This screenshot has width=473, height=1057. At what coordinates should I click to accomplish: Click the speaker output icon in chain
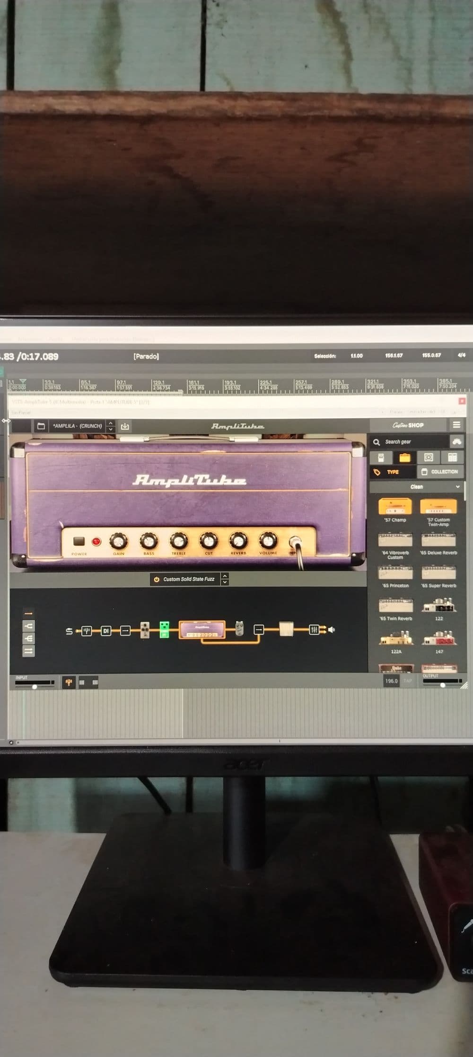(332, 630)
